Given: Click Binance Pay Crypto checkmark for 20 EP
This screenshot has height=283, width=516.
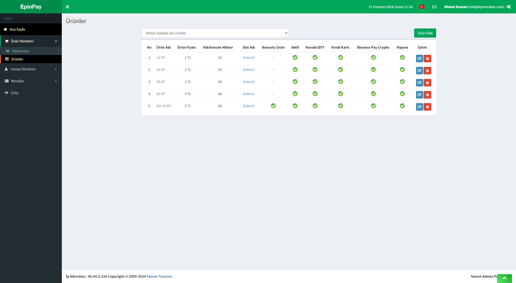Looking at the screenshot, I should pyautogui.click(x=373, y=70).
